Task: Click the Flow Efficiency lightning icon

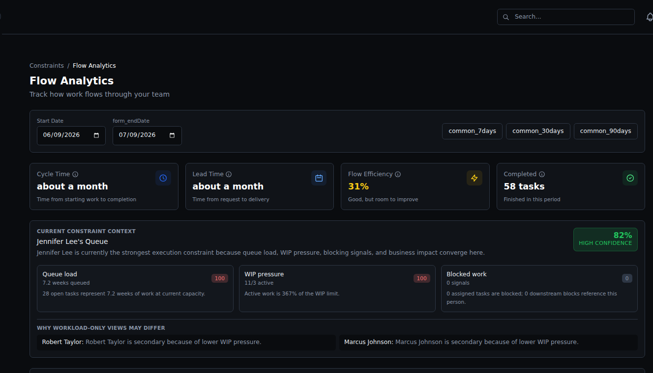Action: (475, 178)
